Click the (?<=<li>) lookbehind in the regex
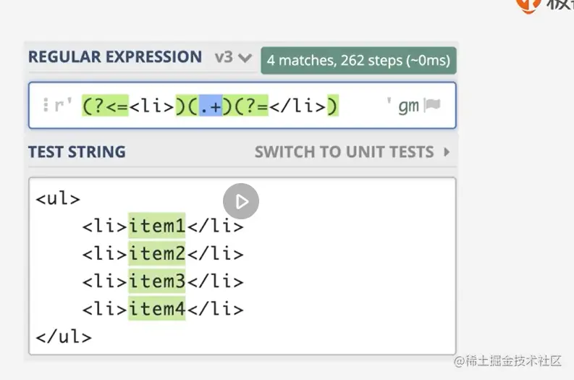Viewport: 574px width, 380px height. click(x=128, y=106)
